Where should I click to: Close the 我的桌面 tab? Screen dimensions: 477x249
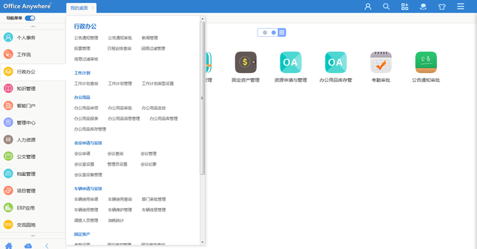pyautogui.click(x=92, y=8)
